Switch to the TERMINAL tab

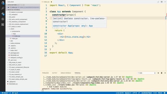tap(77, 73)
